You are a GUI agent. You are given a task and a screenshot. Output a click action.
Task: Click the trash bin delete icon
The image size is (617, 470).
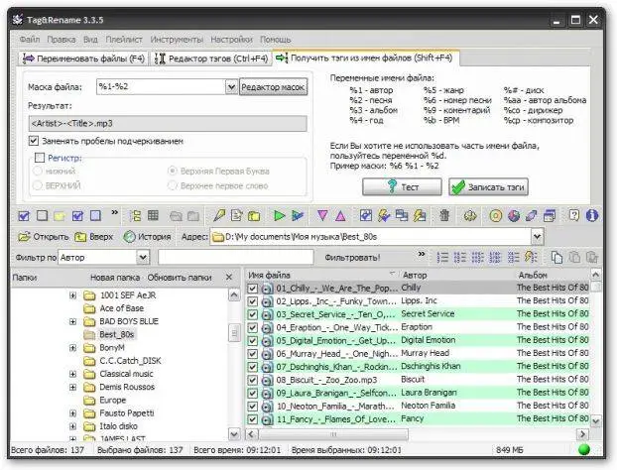(444, 215)
